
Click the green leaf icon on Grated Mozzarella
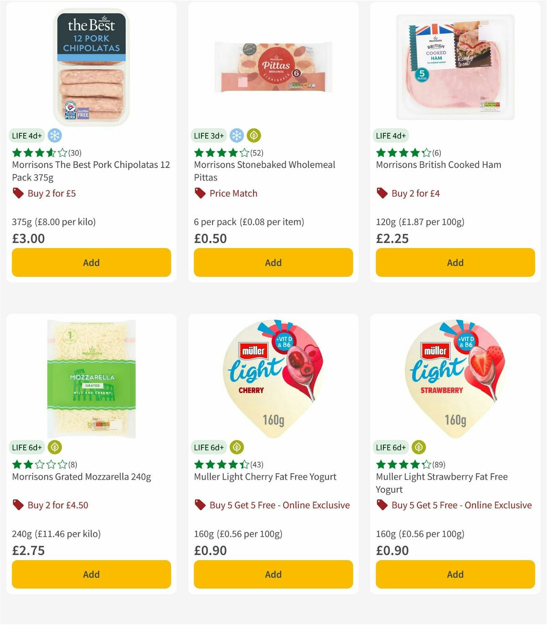(54, 447)
